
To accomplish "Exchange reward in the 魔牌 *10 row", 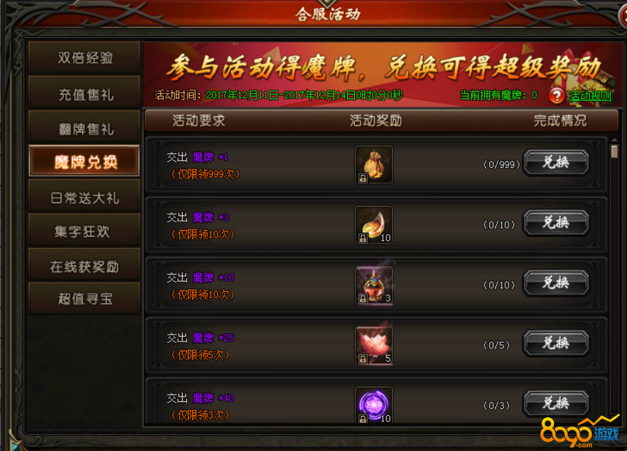I will pyautogui.click(x=556, y=283).
